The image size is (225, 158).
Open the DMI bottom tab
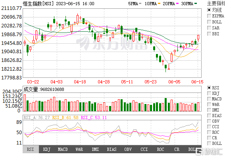pyautogui.click(x=95, y=149)
